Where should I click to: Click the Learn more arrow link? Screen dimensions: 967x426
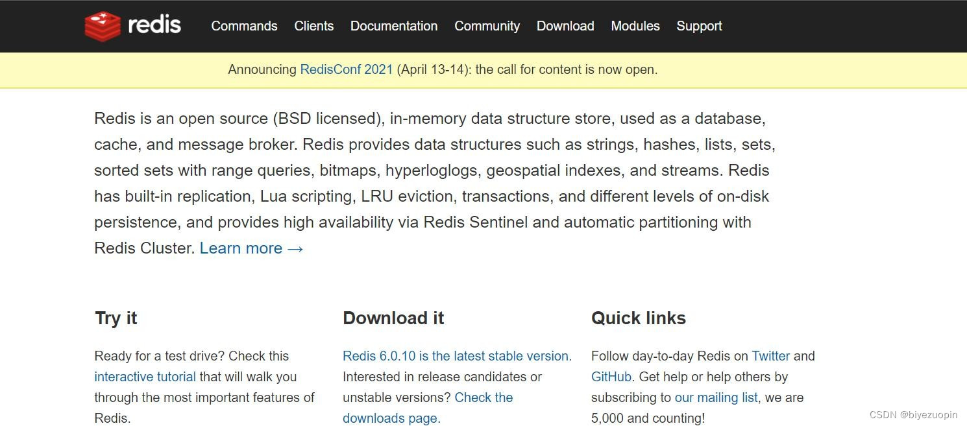(x=252, y=248)
